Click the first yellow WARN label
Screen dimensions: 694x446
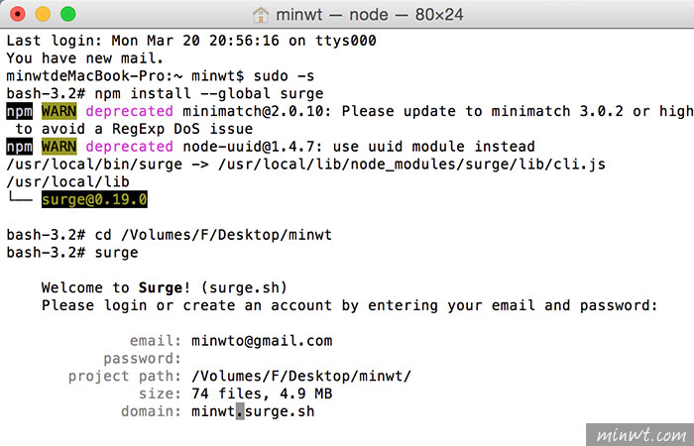click(x=58, y=111)
